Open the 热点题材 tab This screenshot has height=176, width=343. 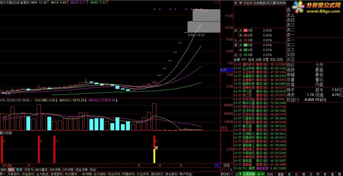click(x=71, y=174)
